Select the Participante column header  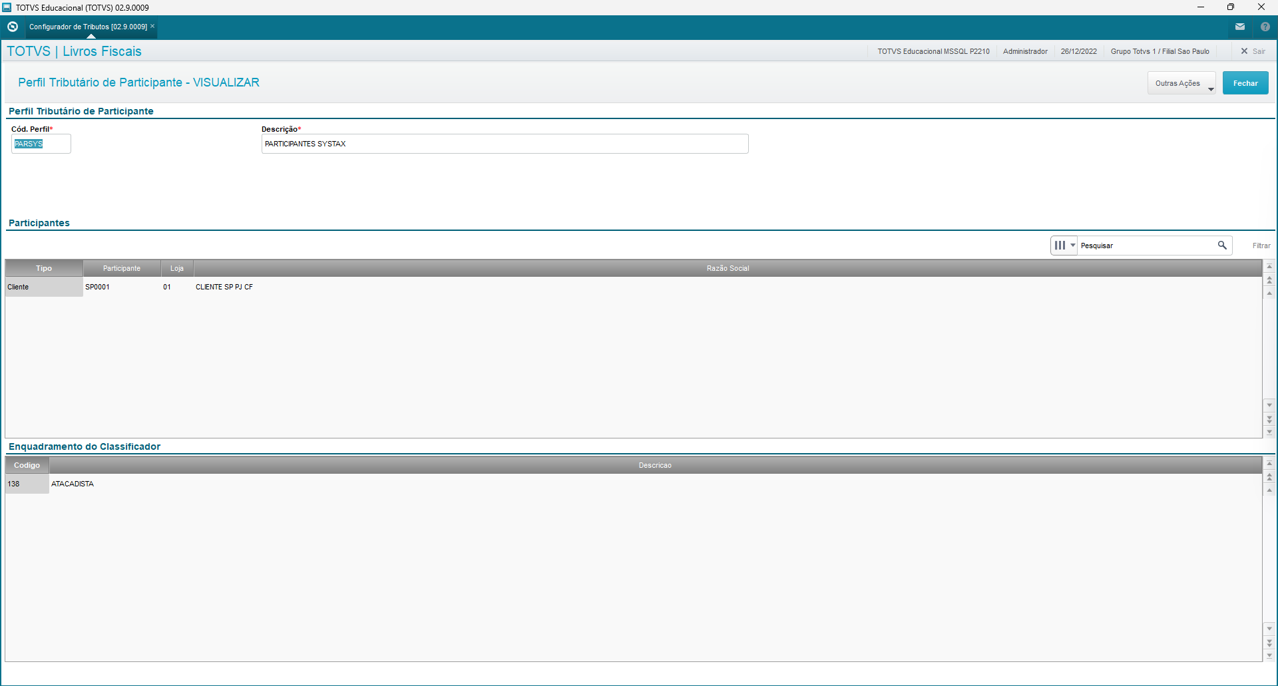coord(122,268)
